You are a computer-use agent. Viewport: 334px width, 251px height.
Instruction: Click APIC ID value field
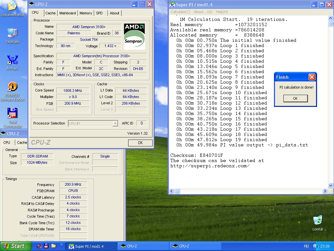(x=142, y=123)
